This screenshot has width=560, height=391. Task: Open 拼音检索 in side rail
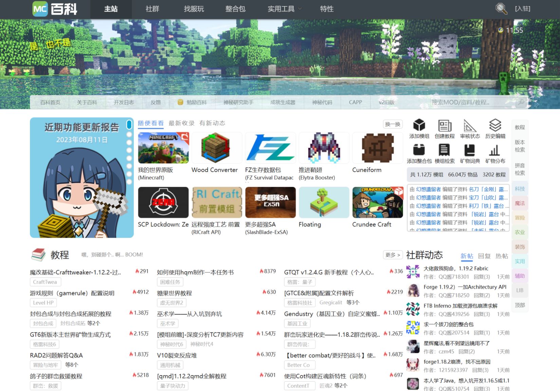[x=520, y=169]
